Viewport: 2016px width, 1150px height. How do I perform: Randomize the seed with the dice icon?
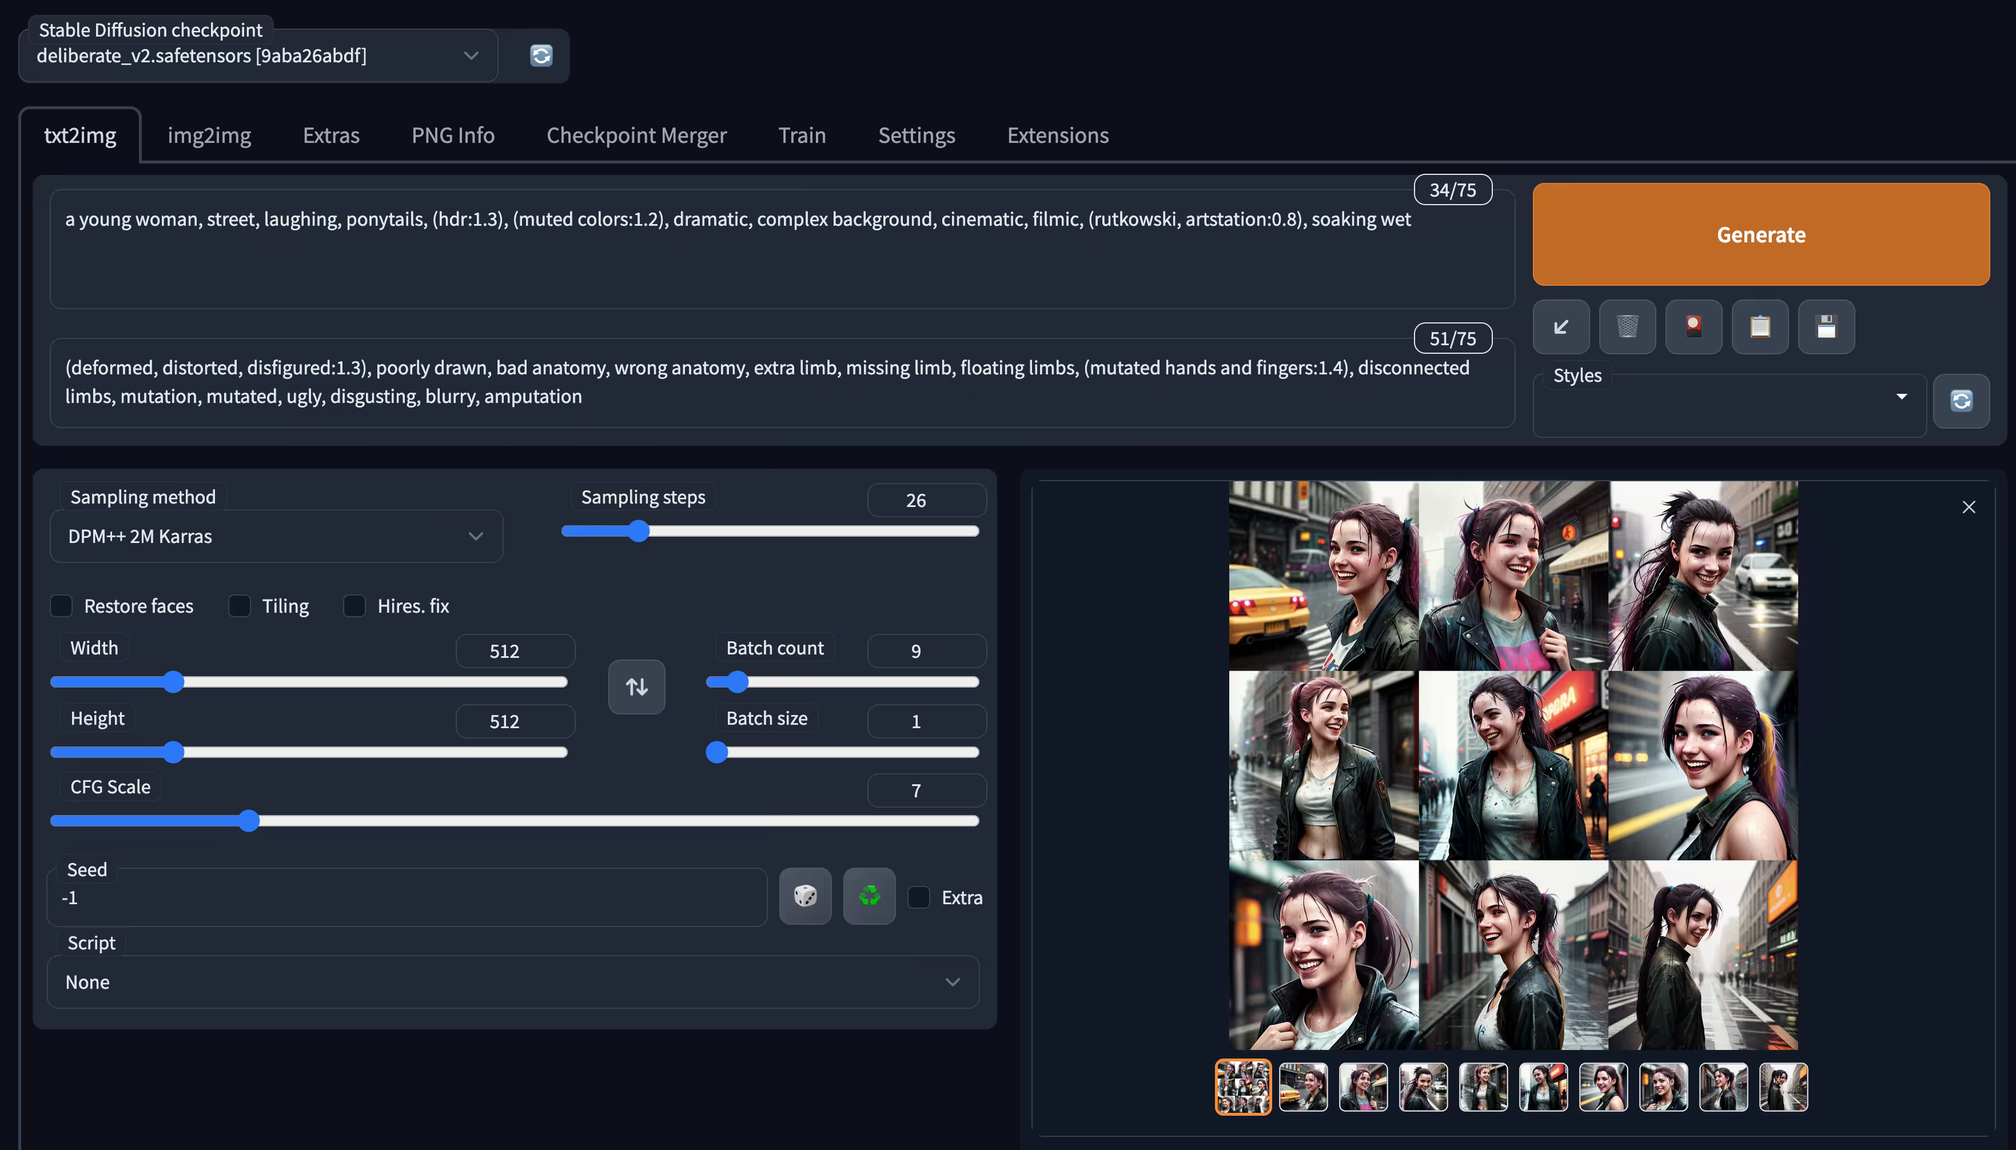[x=805, y=896]
